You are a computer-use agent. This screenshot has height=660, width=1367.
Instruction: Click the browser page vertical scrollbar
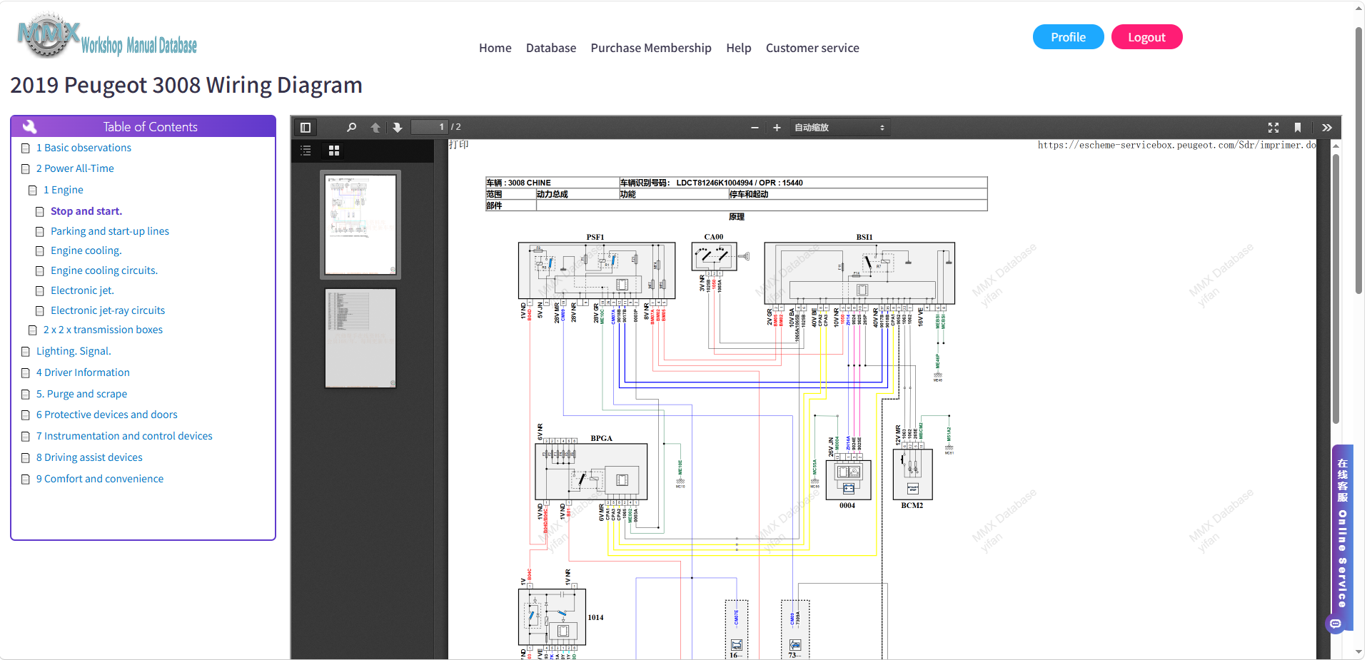(x=1359, y=161)
